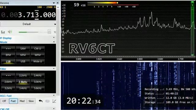Viewport: 196px width, 110px height.
Task: Click the Filter section header label
Action: coord(3,69)
